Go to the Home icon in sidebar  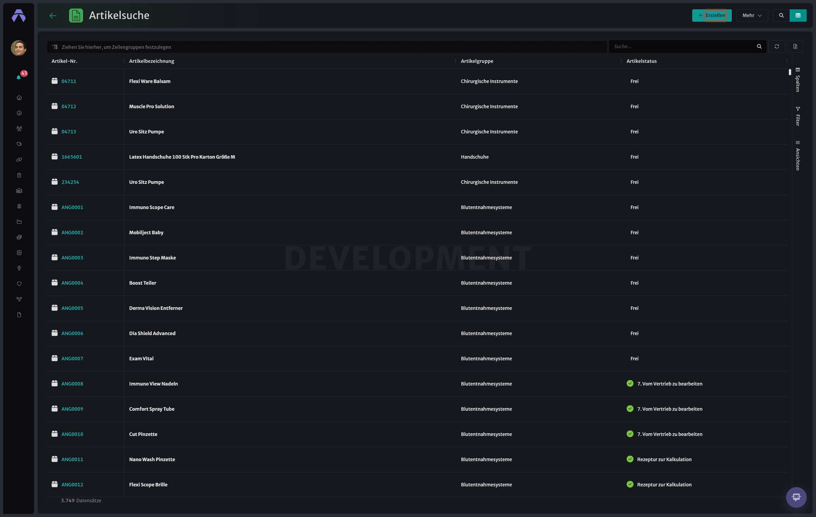coord(19,98)
